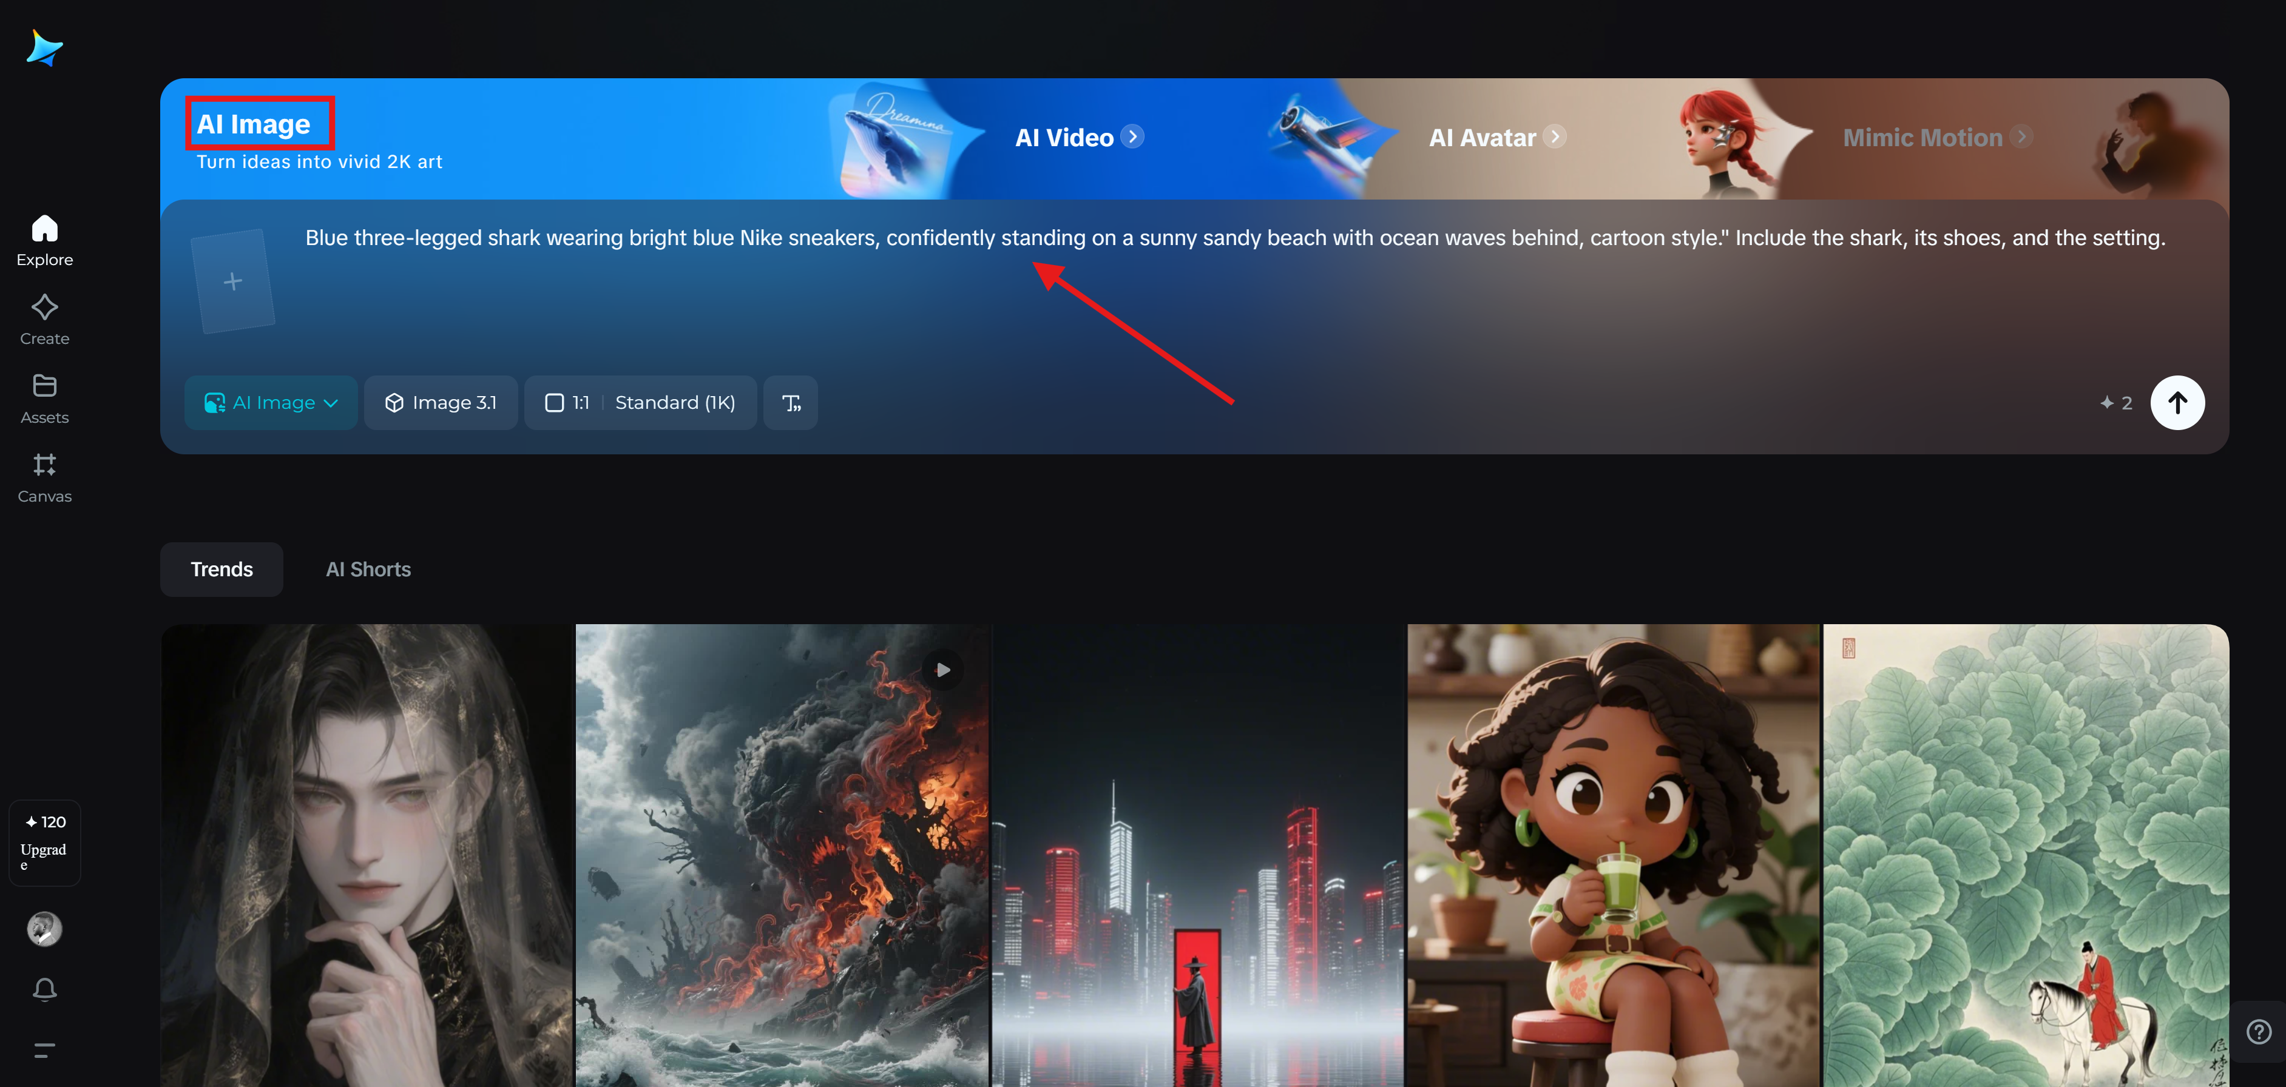This screenshot has height=1087, width=2286.
Task: Switch to the AI Shorts tab
Action: pyautogui.click(x=367, y=570)
